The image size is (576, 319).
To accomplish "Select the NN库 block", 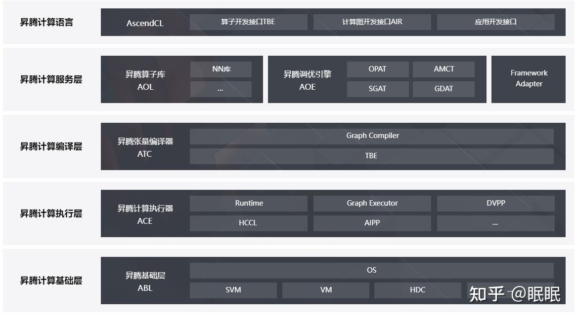I will [221, 69].
